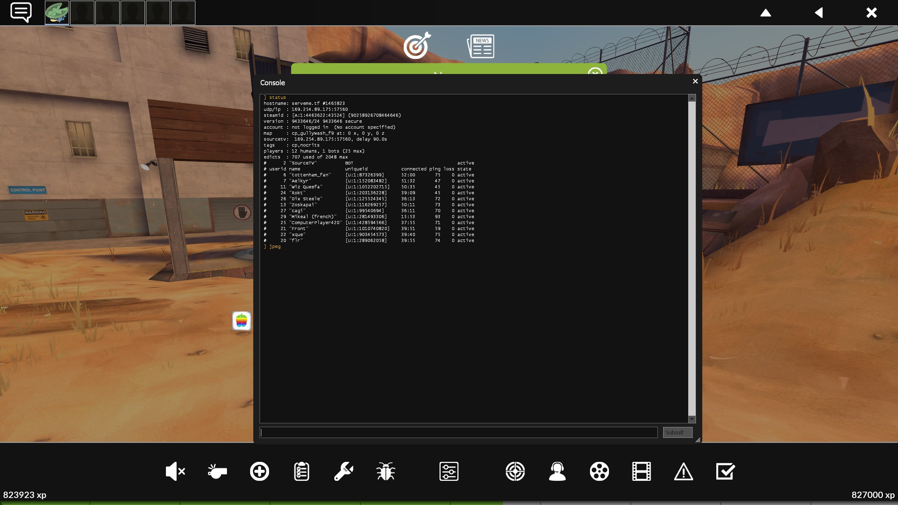
Task: Open the chat speech bubble
Action: click(21, 12)
